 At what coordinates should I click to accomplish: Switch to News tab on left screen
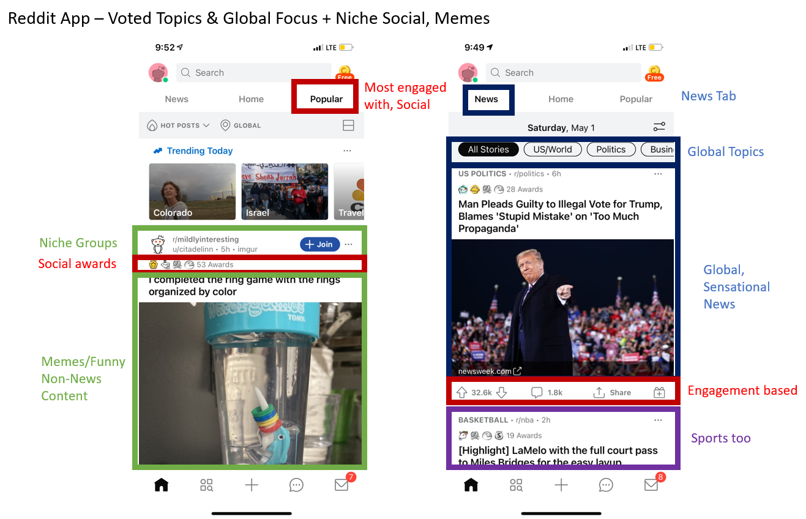pos(176,99)
